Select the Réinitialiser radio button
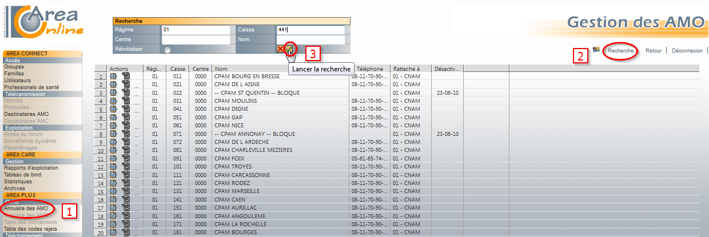 [x=168, y=50]
